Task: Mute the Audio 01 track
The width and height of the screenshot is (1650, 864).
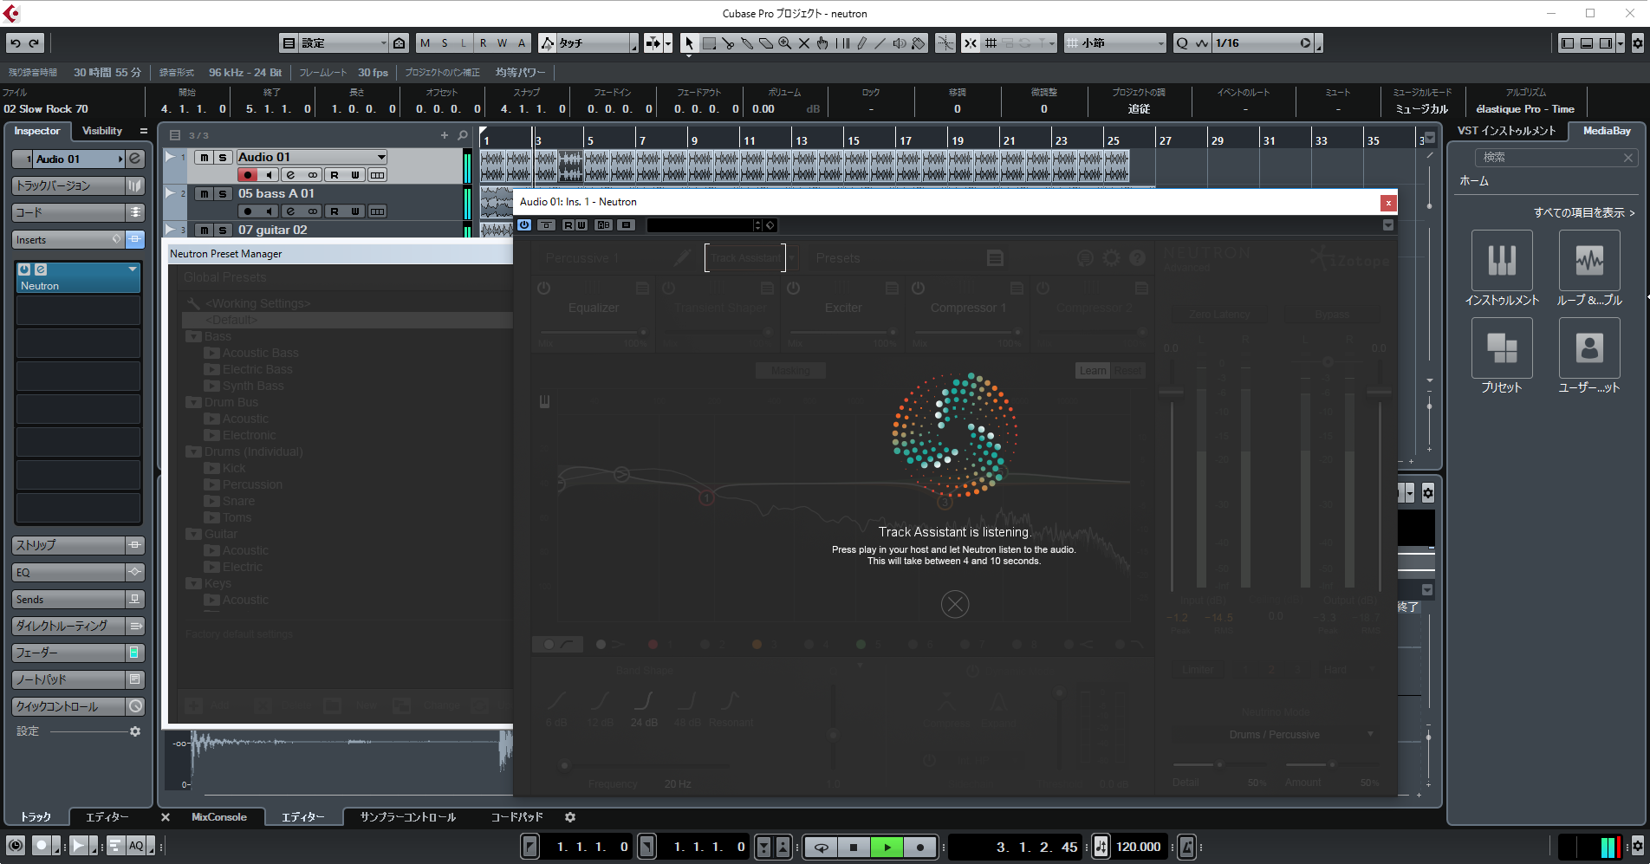Action: 204,157
